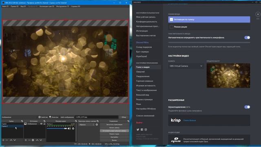
Task: Click Stop Virtual Camera button in OBS
Action: coord(114,131)
